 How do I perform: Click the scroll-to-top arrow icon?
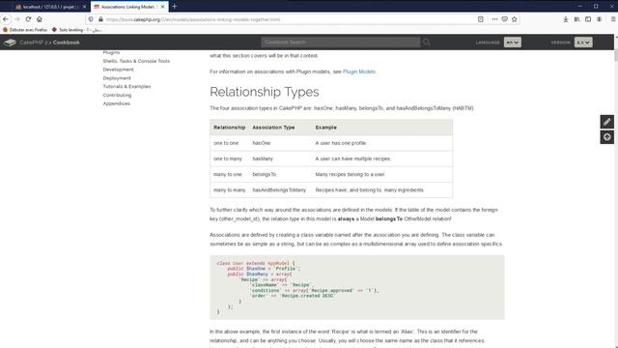[x=607, y=137]
